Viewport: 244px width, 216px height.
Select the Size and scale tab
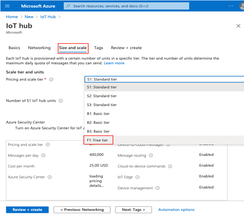point(73,48)
